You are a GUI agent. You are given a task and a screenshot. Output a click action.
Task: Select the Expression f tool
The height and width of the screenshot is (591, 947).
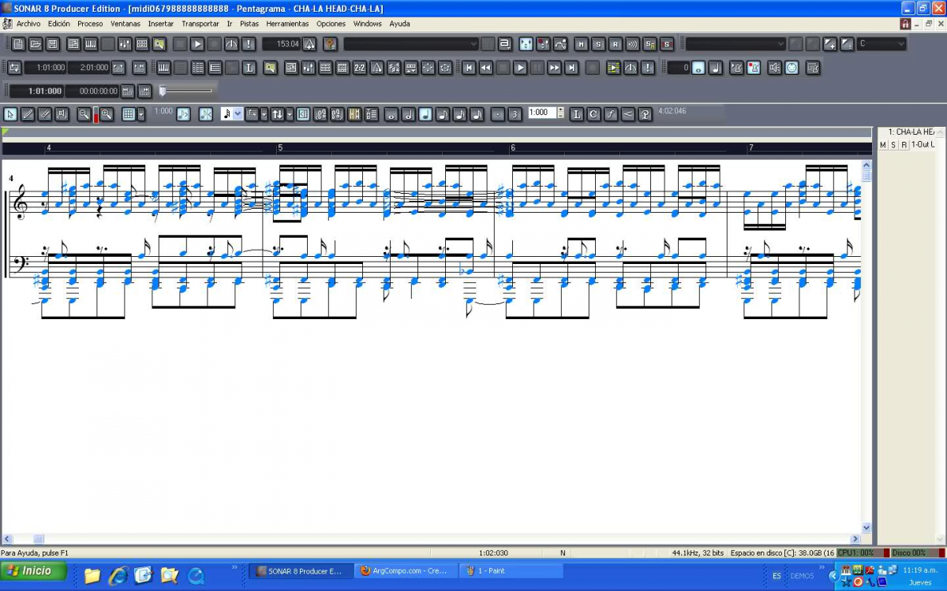(x=611, y=114)
